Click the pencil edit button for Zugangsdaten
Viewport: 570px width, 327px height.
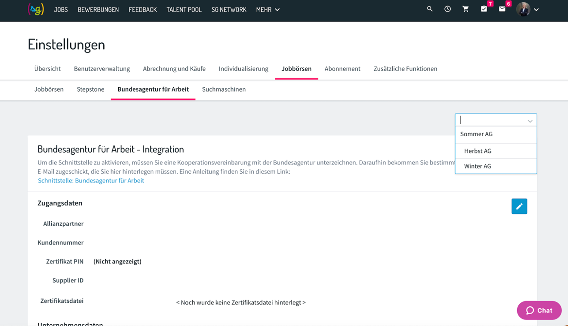[x=519, y=206]
